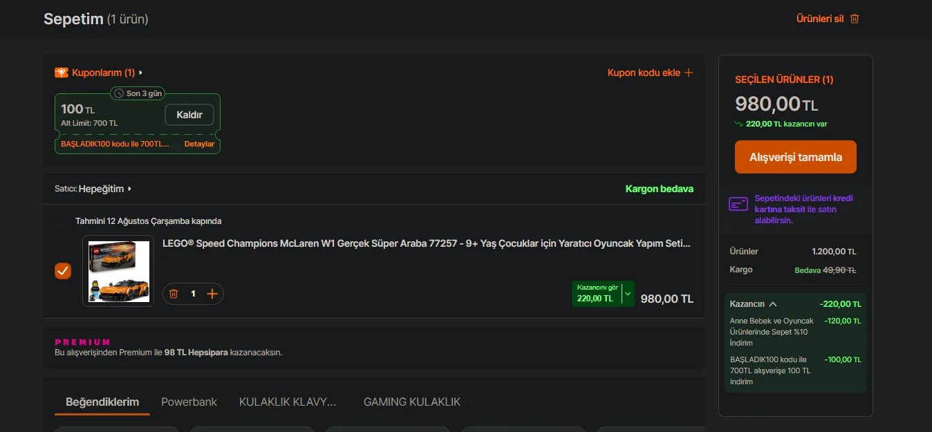
Task: Click the trash icon next to Ürünleri sil
Action: 855,19
